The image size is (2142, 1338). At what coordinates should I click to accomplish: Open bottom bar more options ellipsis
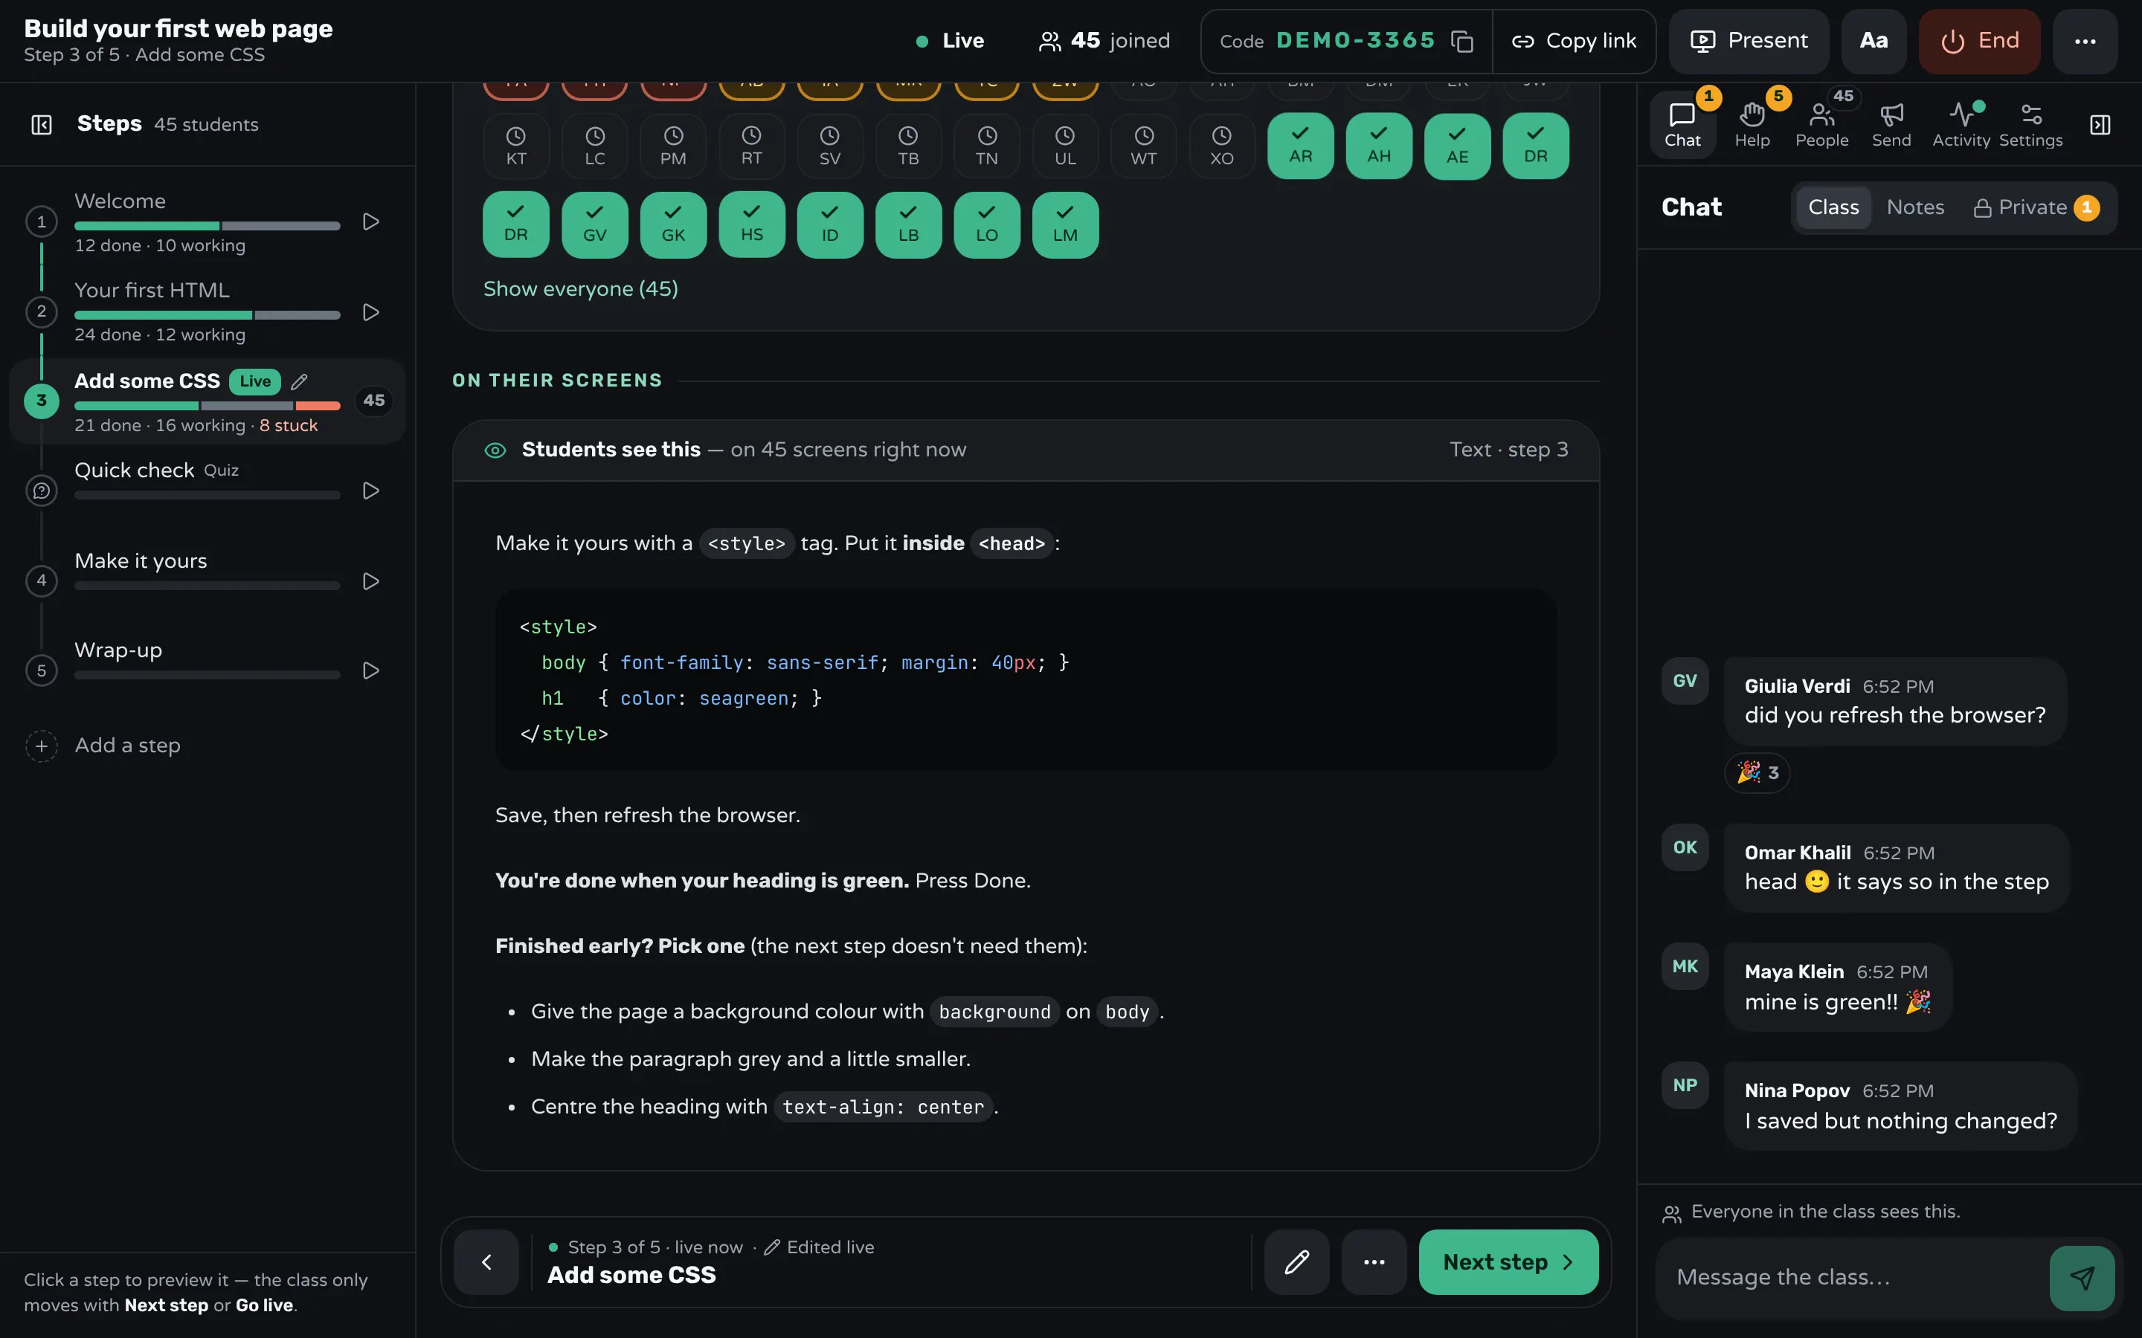tap(1374, 1263)
